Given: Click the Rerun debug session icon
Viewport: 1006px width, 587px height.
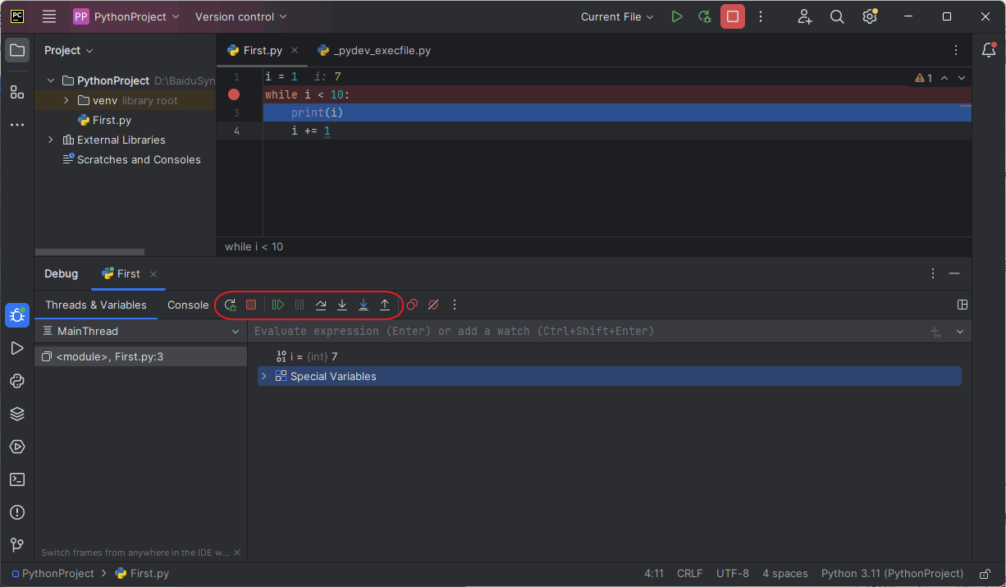Looking at the screenshot, I should click(231, 305).
